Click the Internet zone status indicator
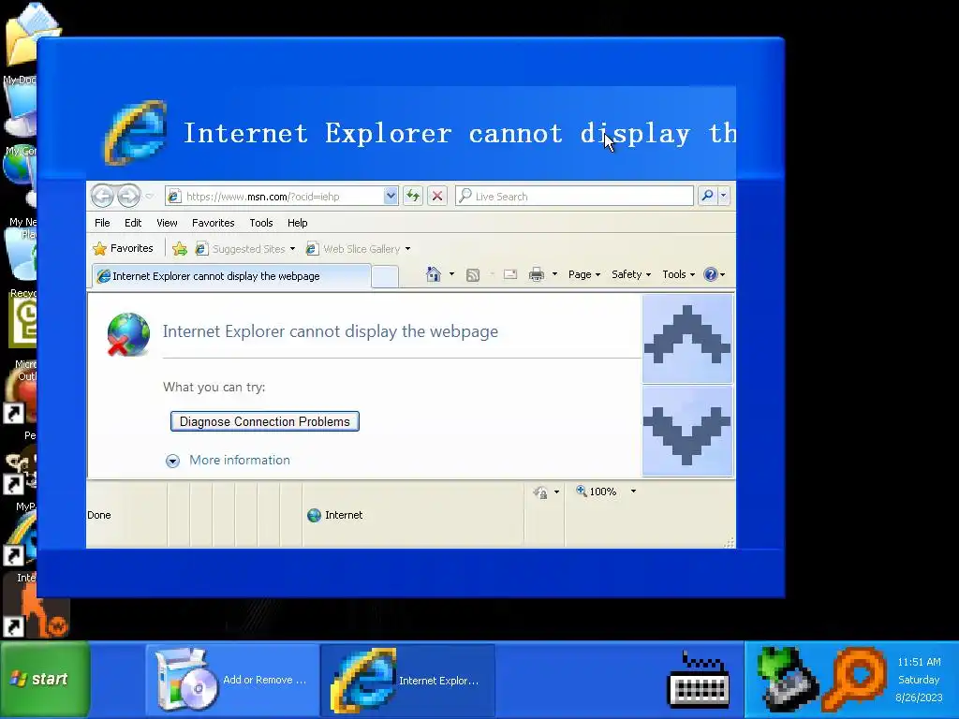Image resolution: width=959 pixels, height=719 pixels. point(334,515)
